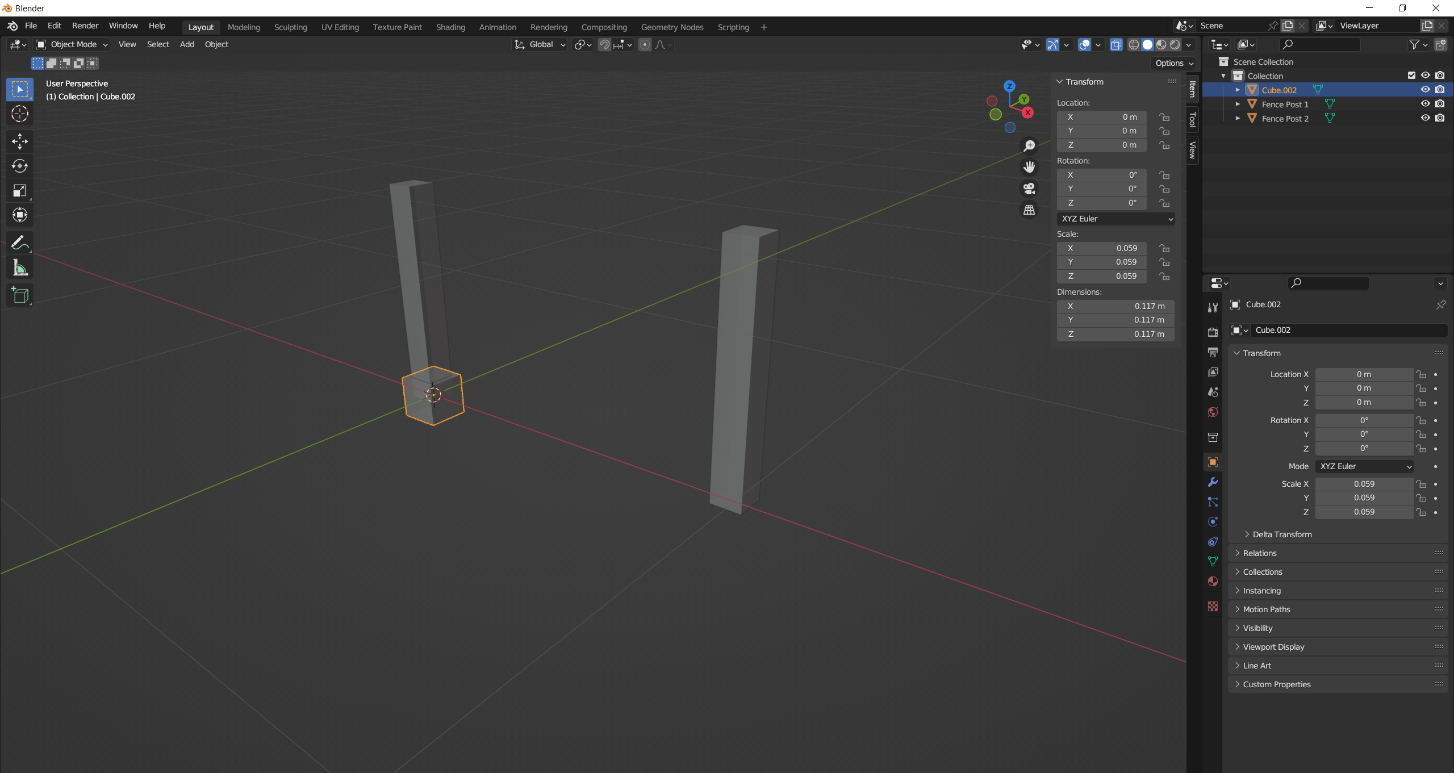Activate the Scale tool
The width and height of the screenshot is (1454, 773).
click(x=20, y=190)
